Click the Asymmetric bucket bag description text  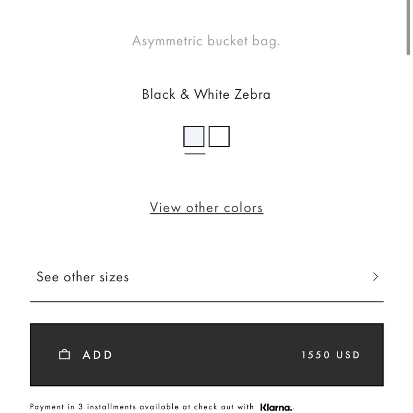[x=206, y=40]
